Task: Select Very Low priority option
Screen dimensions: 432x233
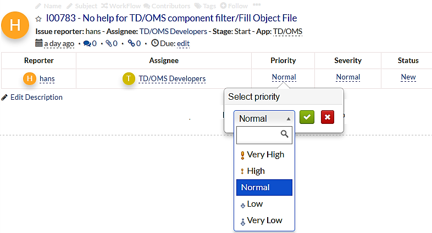Action: point(264,220)
